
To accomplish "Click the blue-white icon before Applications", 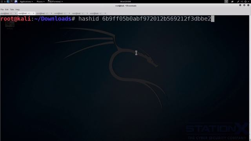I will pos(16,2).
